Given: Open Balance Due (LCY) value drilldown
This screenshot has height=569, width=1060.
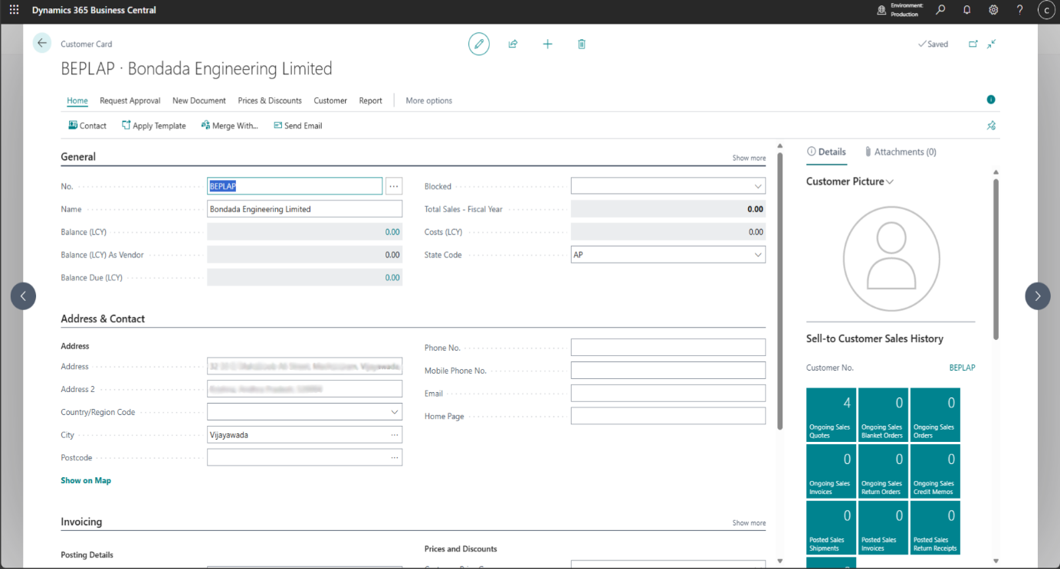Looking at the screenshot, I should pyautogui.click(x=392, y=278).
